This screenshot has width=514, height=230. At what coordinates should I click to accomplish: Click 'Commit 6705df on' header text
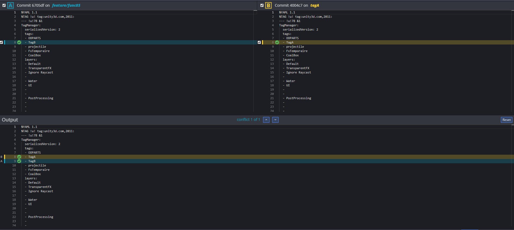tap(33, 5)
